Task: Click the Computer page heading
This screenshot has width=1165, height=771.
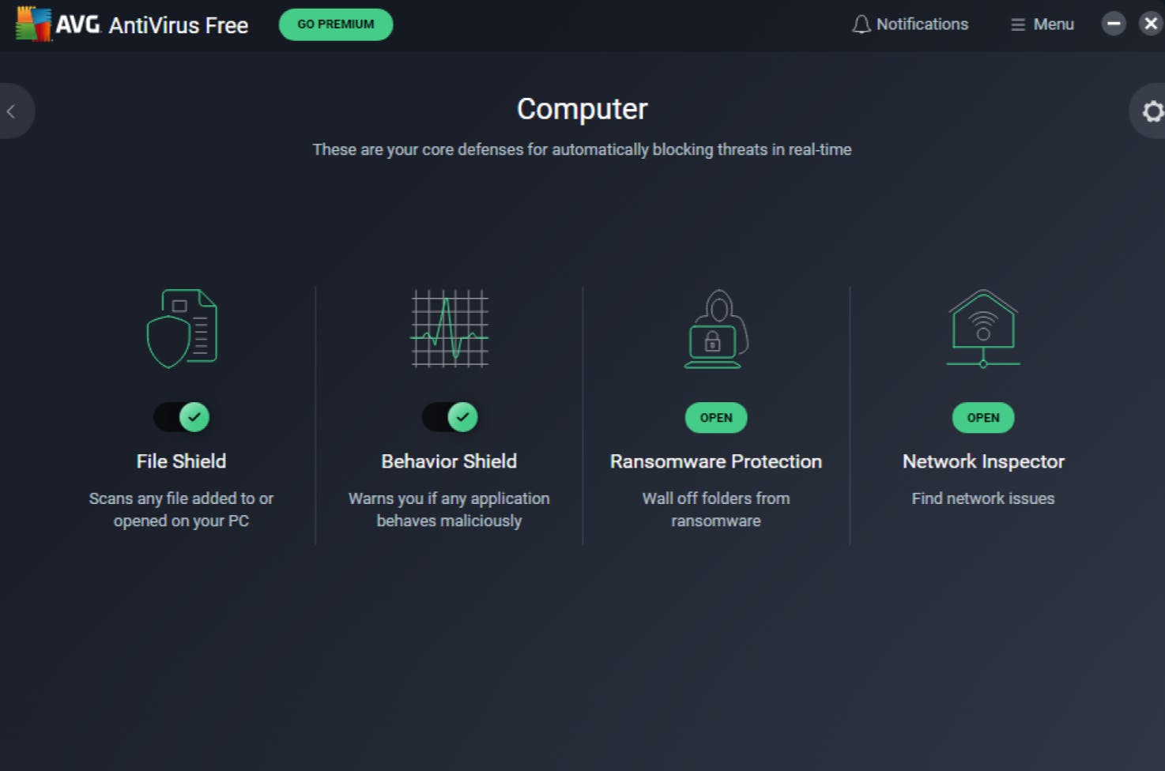Action: 582,109
